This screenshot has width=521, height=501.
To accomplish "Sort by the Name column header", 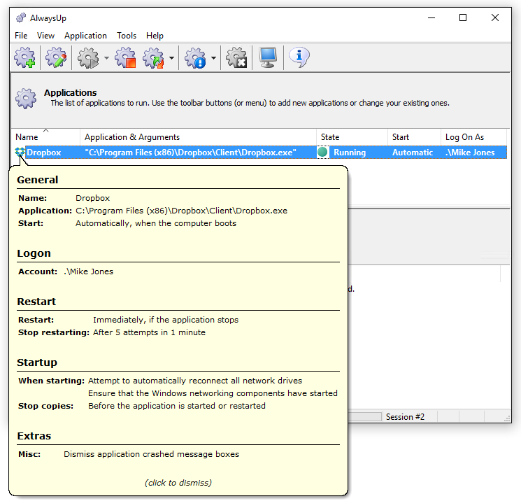I will click(45, 137).
